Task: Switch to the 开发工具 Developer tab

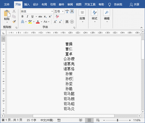Action: [x=90, y=4]
